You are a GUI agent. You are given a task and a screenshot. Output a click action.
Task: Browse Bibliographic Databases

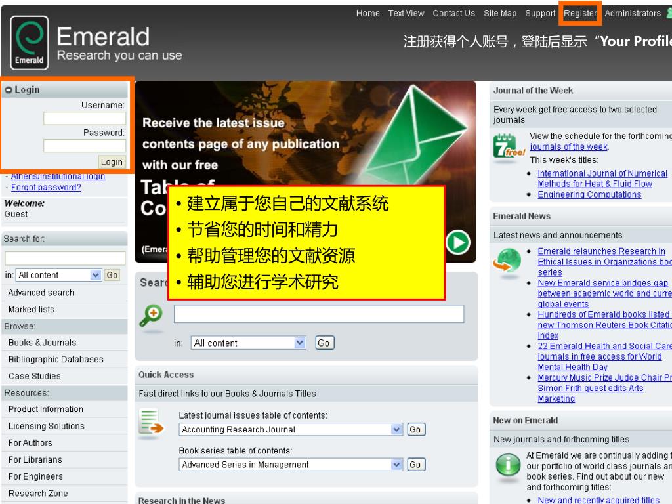tap(56, 359)
